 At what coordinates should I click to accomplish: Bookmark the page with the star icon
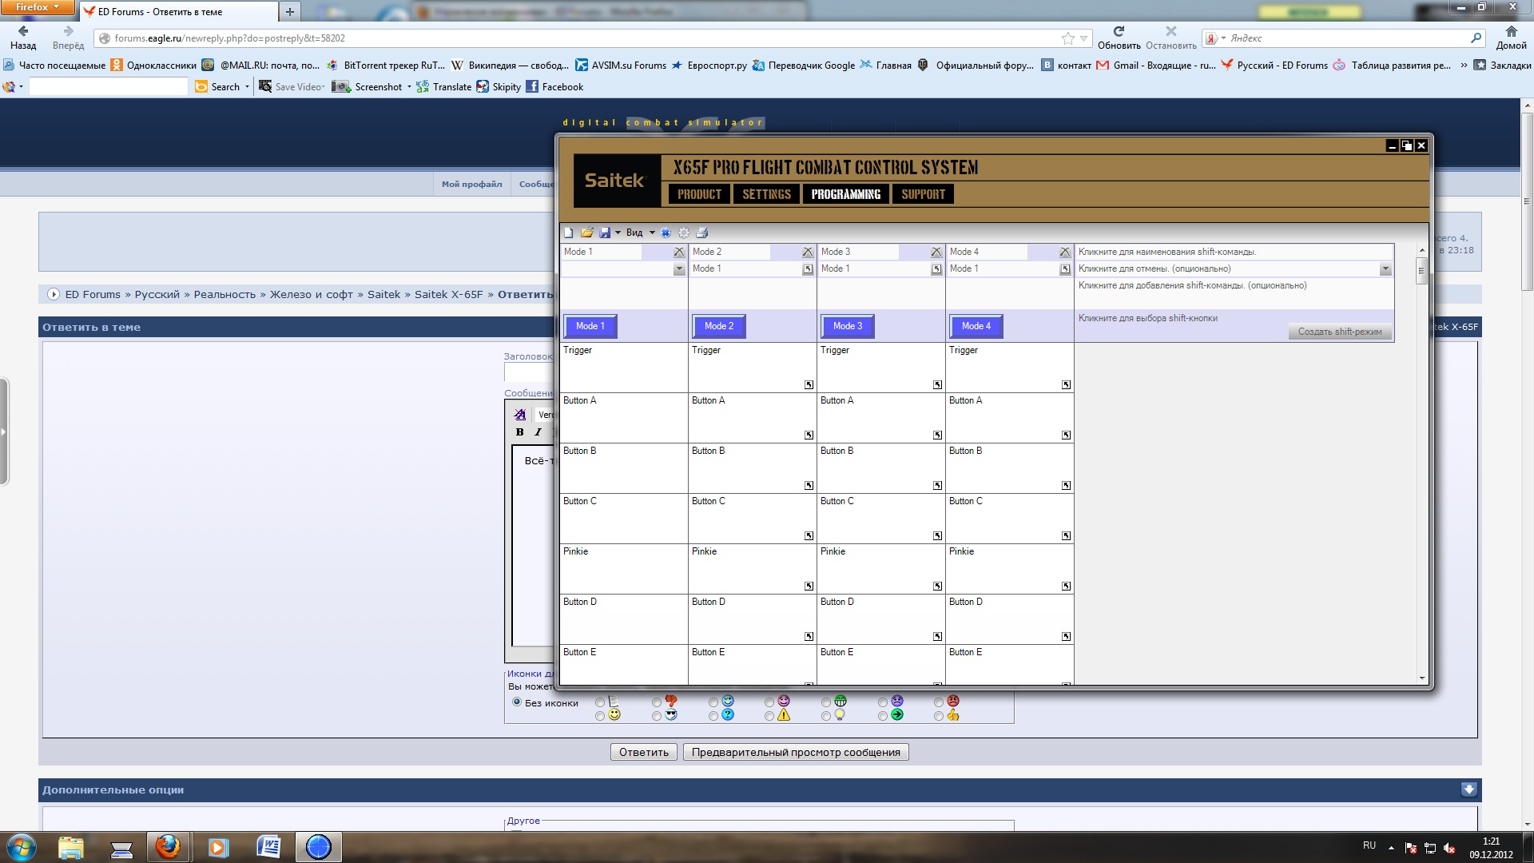click(x=1068, y=38)
